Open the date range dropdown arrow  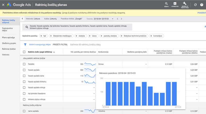point(113,19)
